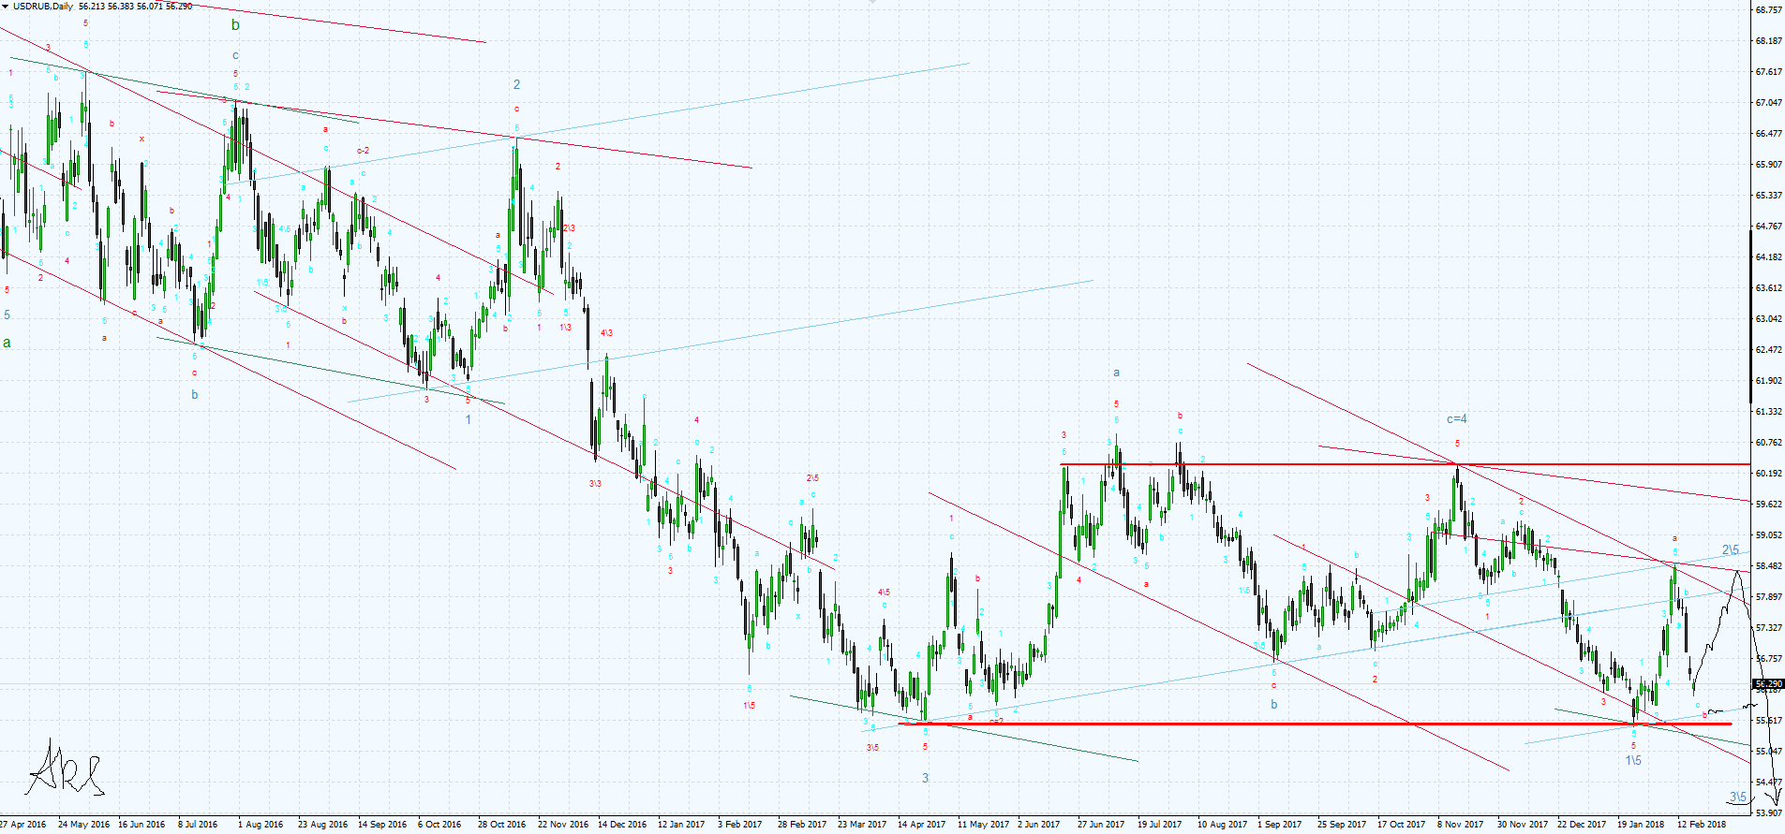Click the 65.337 price axis label
This screenshot has height=834, width=1785.
coord(1769,196)
